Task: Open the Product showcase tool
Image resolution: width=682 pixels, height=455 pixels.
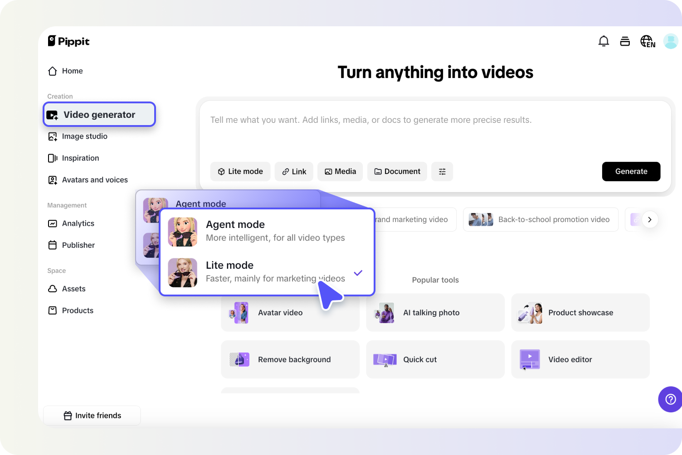Action: tap(580, 313)
